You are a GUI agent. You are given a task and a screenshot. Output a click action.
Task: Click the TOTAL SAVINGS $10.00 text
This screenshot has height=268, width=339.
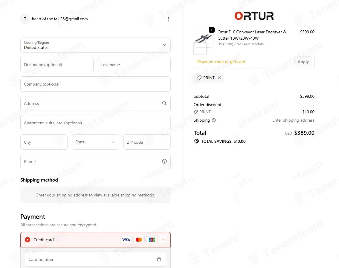point(223,141)
